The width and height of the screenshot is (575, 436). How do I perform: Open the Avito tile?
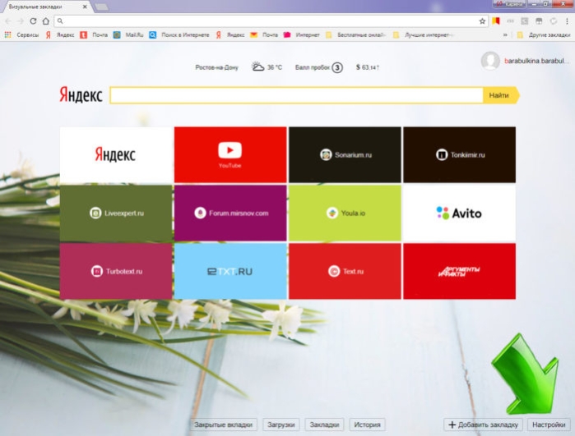click(460, 213)
